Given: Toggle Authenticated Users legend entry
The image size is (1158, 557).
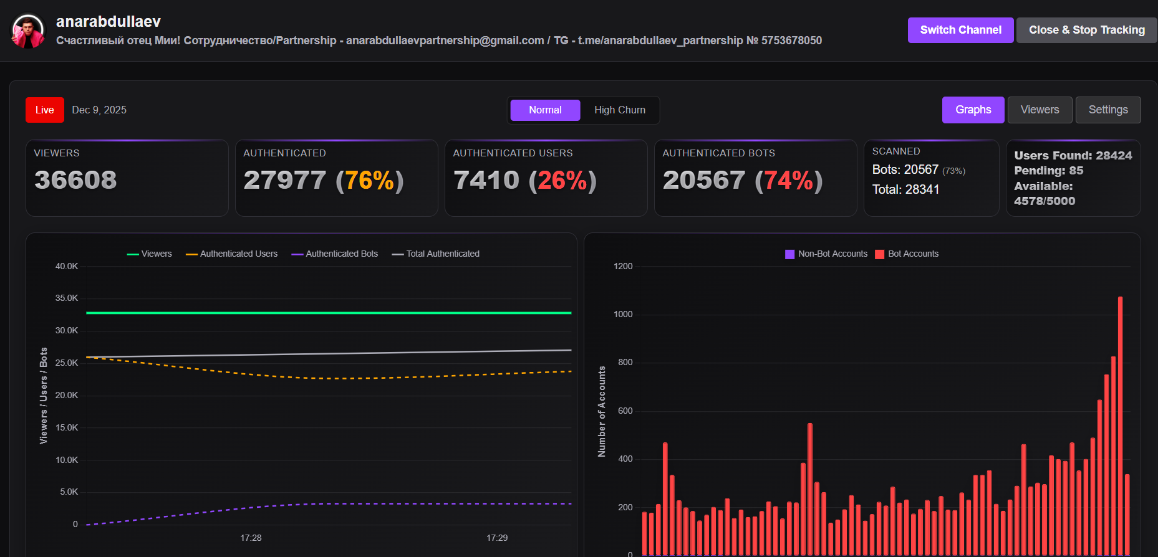Looking at the screenshot, I should pos(231,254).
